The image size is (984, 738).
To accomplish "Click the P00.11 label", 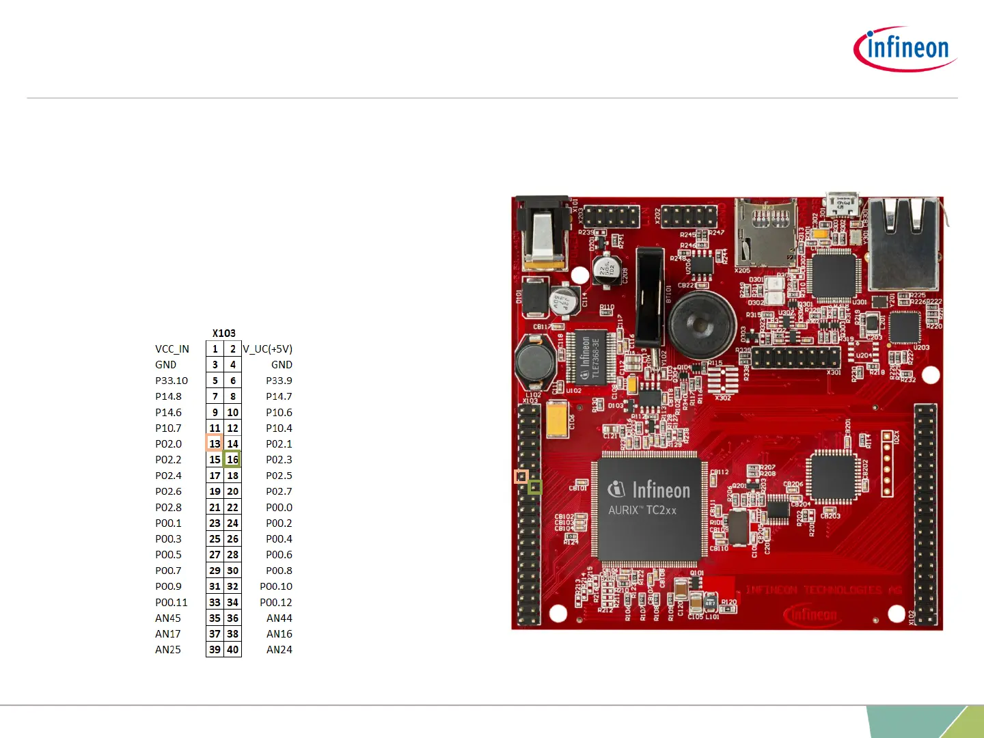I will [171, 602].
